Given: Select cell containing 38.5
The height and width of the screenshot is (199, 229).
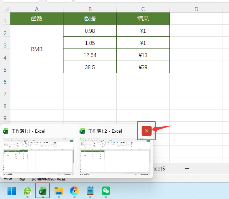Looking at the screenshot, I should point(90,67).
